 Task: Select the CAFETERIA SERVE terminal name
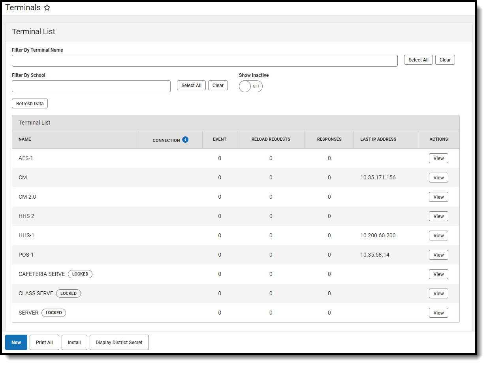pos(41,274)
